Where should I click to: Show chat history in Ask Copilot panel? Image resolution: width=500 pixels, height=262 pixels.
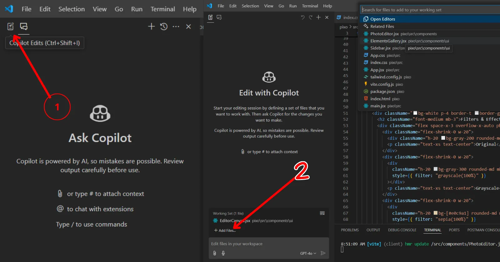164,27
